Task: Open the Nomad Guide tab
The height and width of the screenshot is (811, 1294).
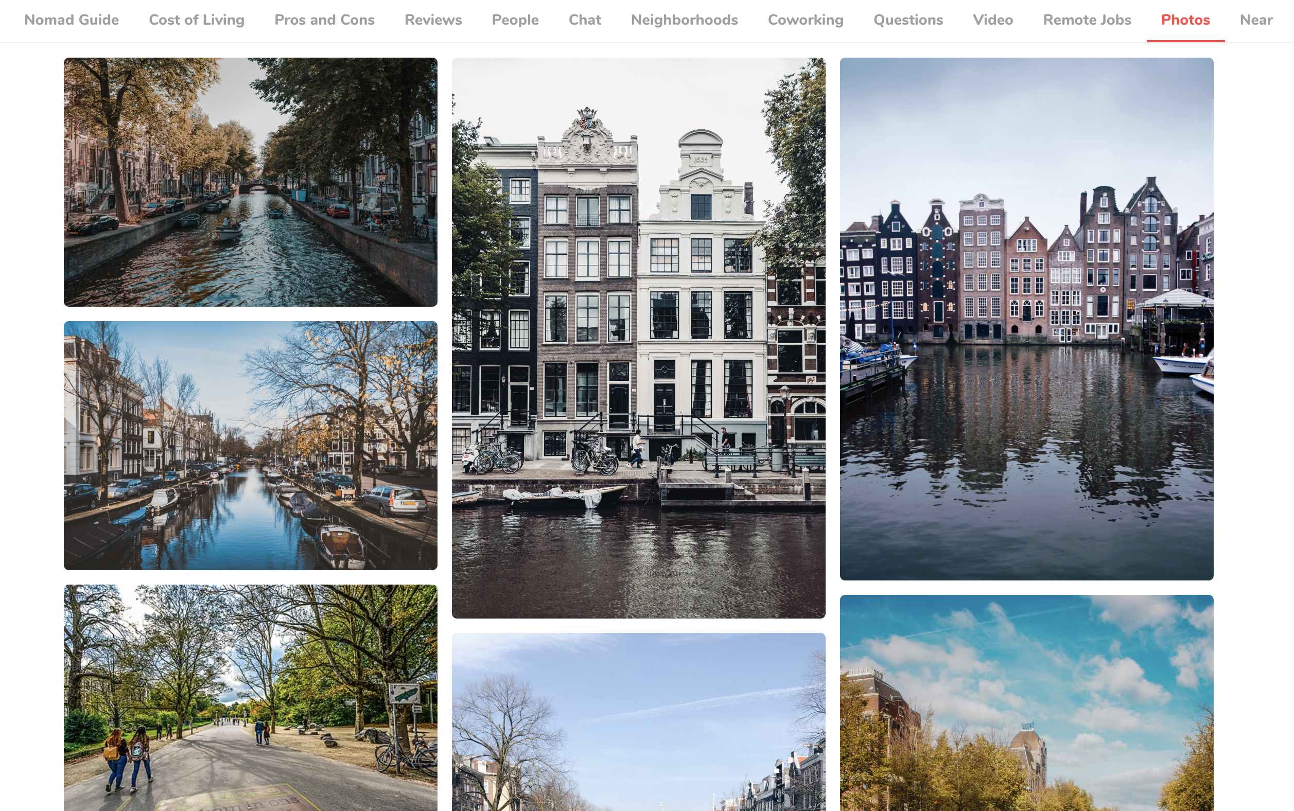Action: [x=72, y=20]
